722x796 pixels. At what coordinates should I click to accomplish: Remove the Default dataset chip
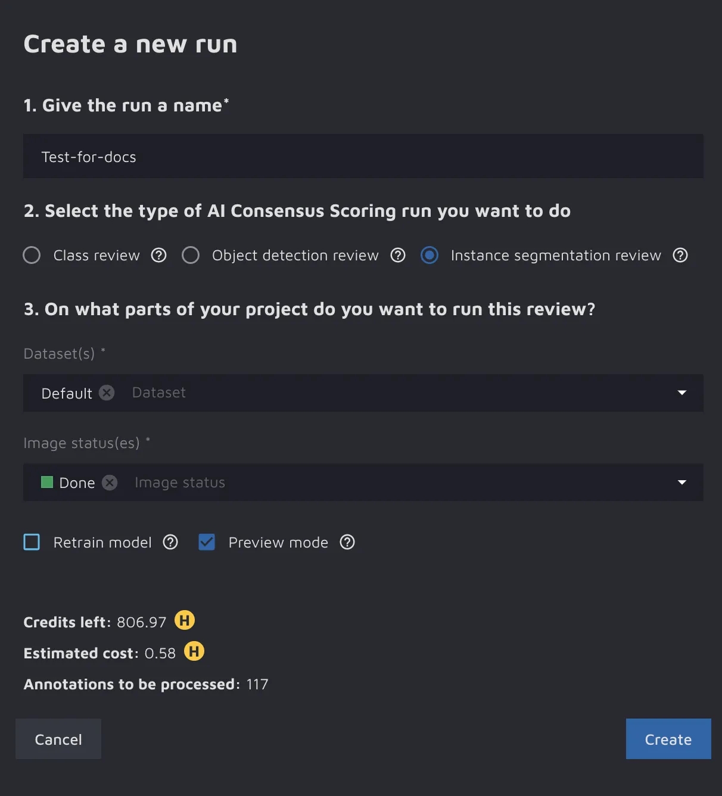tap(107, 393)
